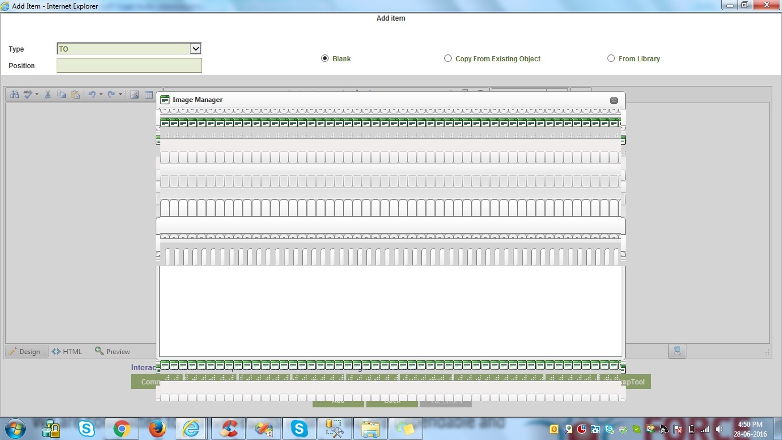Open CCleaner from the taskbar
The height and width of the screenshot is (440, 782).
pos(228,429)
